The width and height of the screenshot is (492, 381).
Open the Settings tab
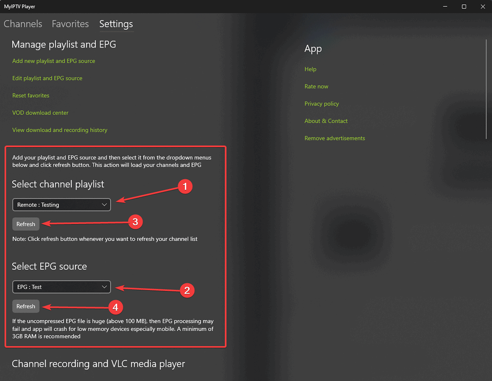tap(116, 24)
